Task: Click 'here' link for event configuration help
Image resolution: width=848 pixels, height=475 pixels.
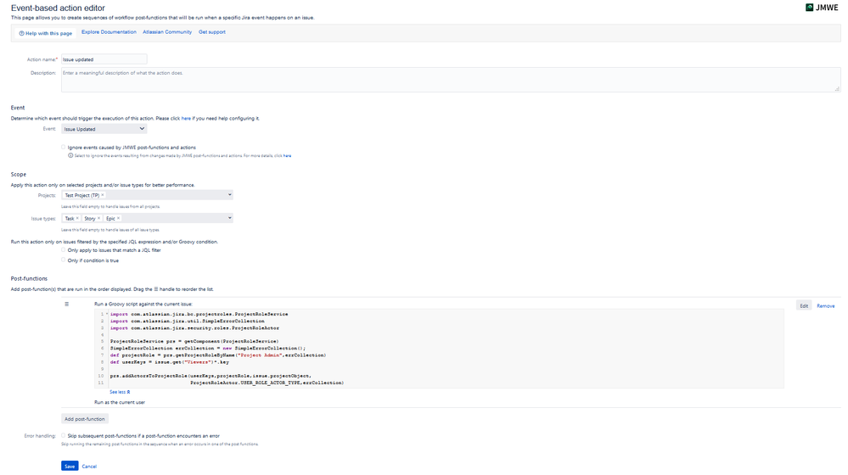Action: pos(186,119)
